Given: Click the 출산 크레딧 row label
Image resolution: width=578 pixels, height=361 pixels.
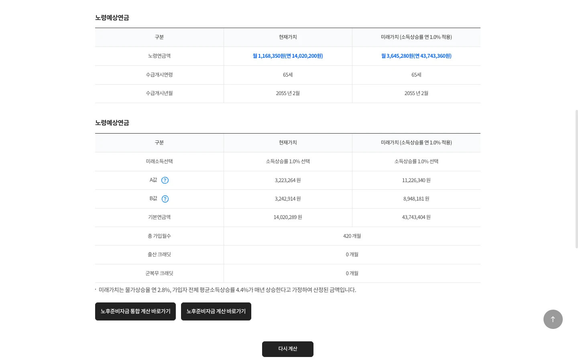Looking at the screenshot, I should point(159,255).
